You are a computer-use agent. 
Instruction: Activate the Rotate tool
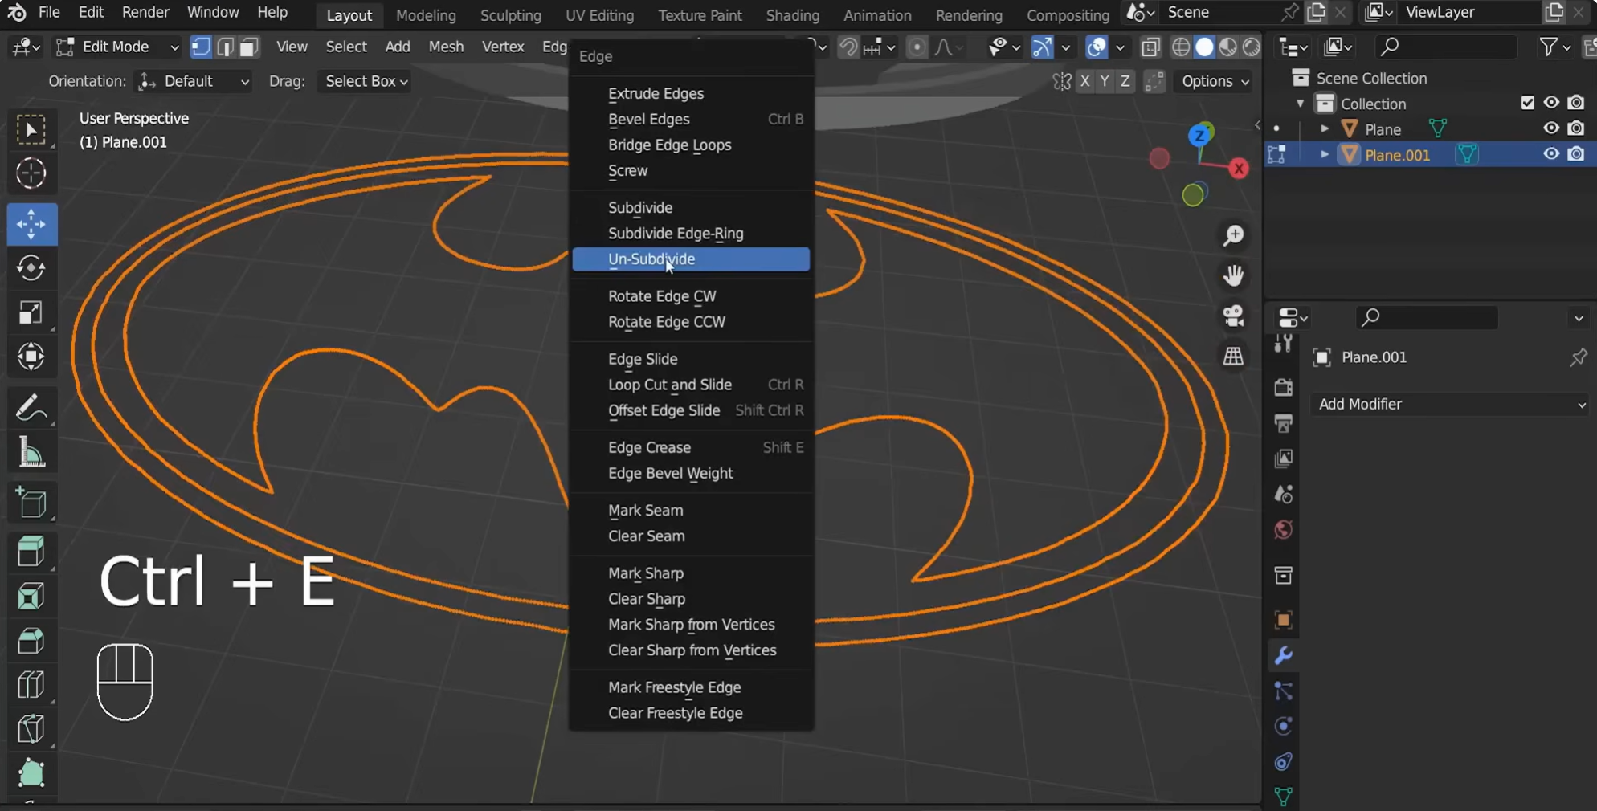(x=31, y=268)
